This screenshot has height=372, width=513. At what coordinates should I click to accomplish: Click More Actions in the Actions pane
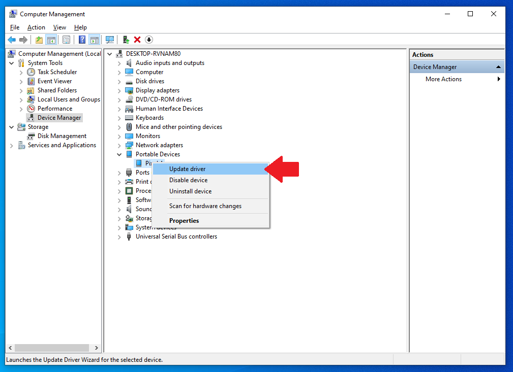[x=443, y=79]
